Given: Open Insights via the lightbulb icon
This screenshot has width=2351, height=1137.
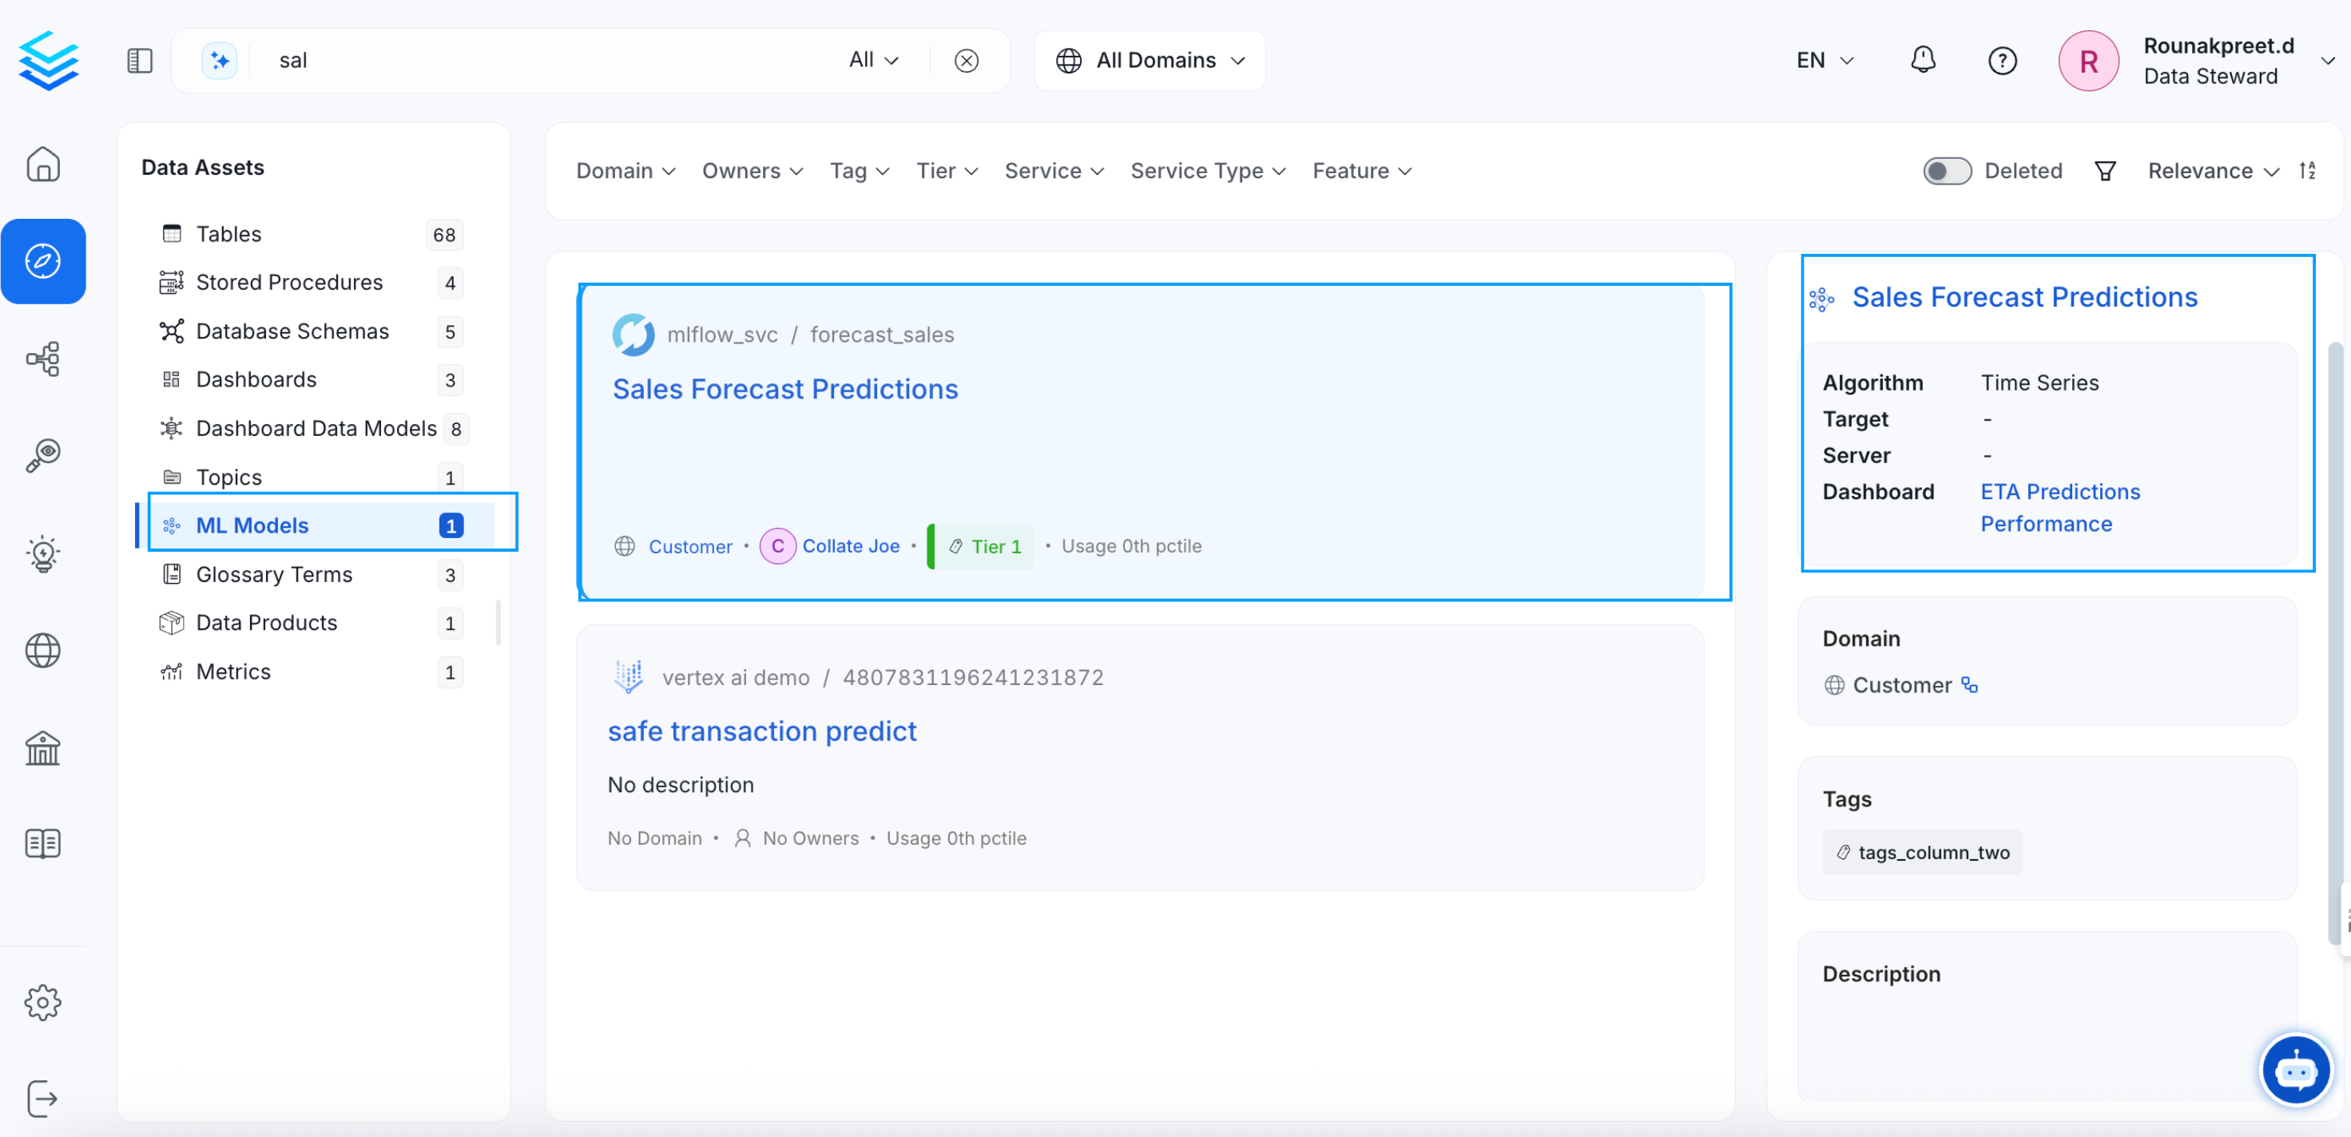Looking at the screenshot, I should 43,553.
